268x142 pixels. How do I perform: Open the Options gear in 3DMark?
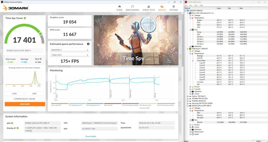pyautogui.click(x=174, y=6)
